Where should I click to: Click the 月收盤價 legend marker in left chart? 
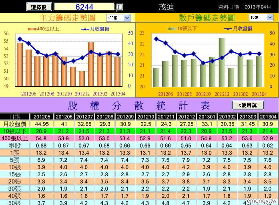(85, 29)
